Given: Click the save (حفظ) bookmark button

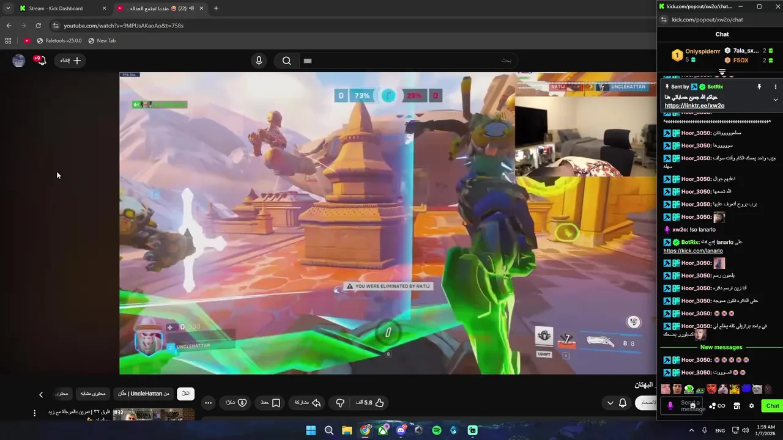Looking at the screenshot, I should click(x=270, y=403).
